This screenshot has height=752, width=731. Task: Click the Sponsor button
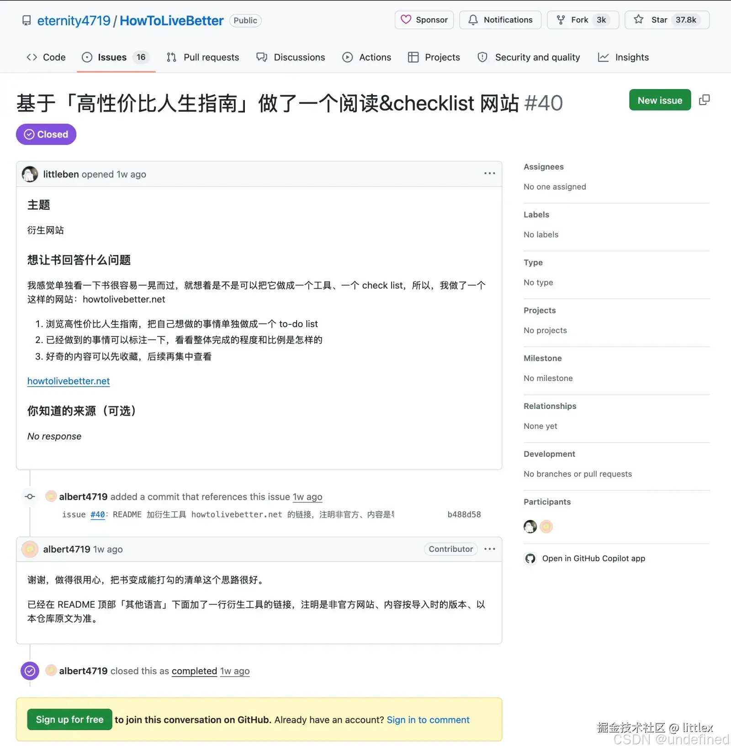[424, 20]
